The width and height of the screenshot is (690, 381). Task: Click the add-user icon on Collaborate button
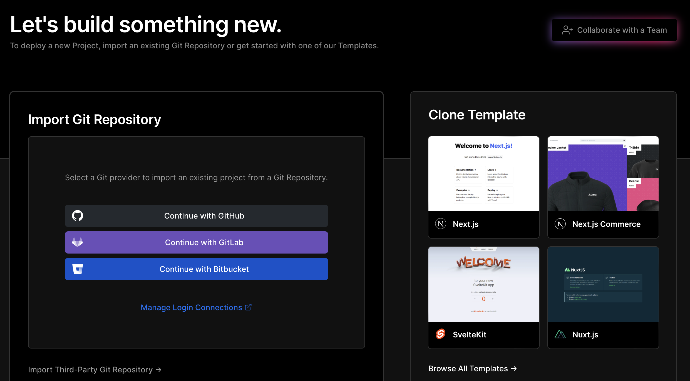pyautogui.click(x=567, y=30)
